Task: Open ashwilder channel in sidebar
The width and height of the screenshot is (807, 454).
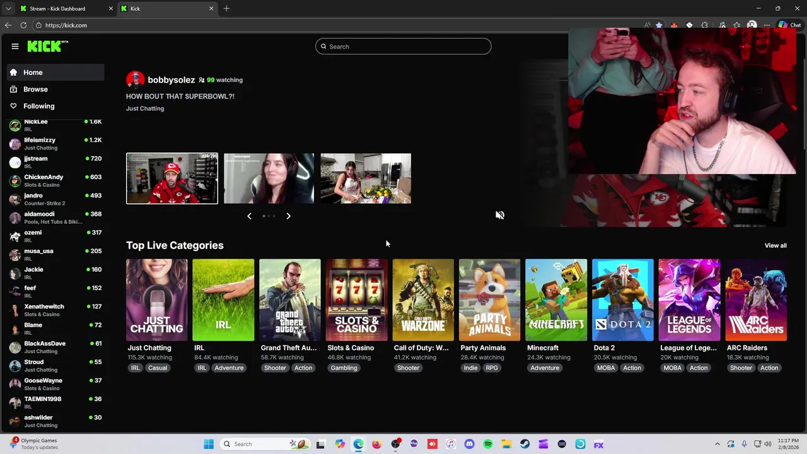Action: coord(55,421)
